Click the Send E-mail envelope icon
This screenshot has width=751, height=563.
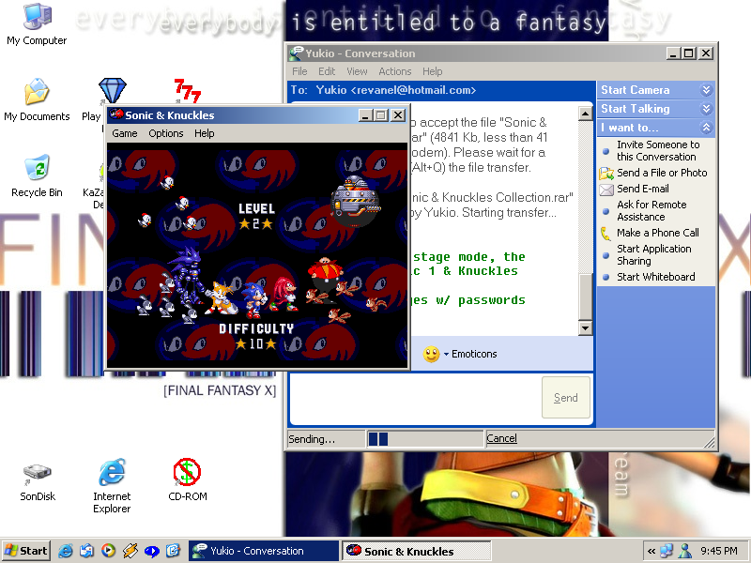(606, 189)
